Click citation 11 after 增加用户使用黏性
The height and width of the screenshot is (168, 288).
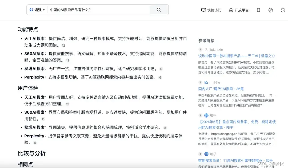pyautogui.click(x=43, y=119)
